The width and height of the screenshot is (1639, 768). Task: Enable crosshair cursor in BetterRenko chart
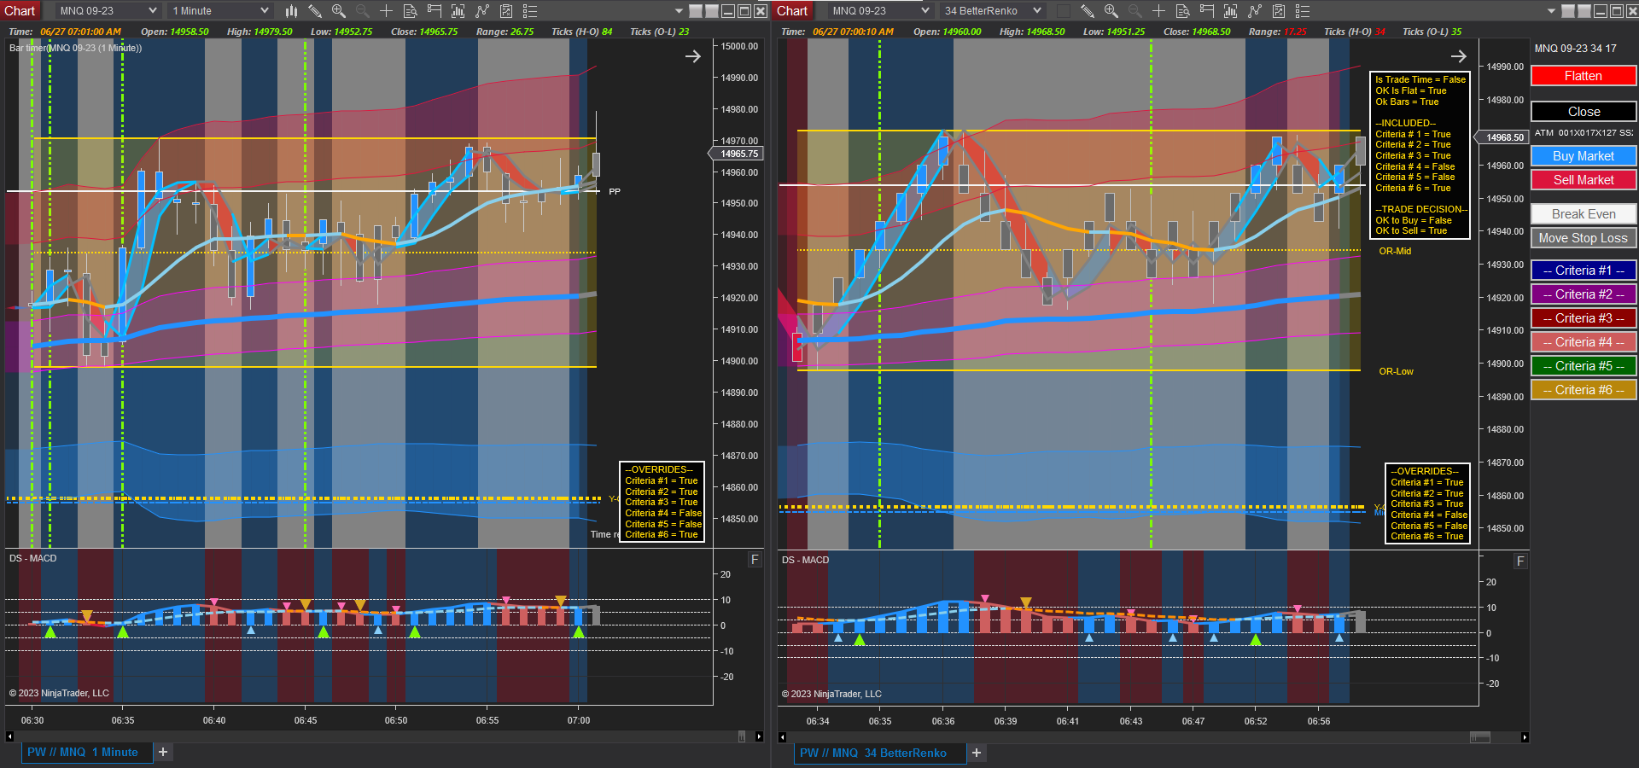1158,11
